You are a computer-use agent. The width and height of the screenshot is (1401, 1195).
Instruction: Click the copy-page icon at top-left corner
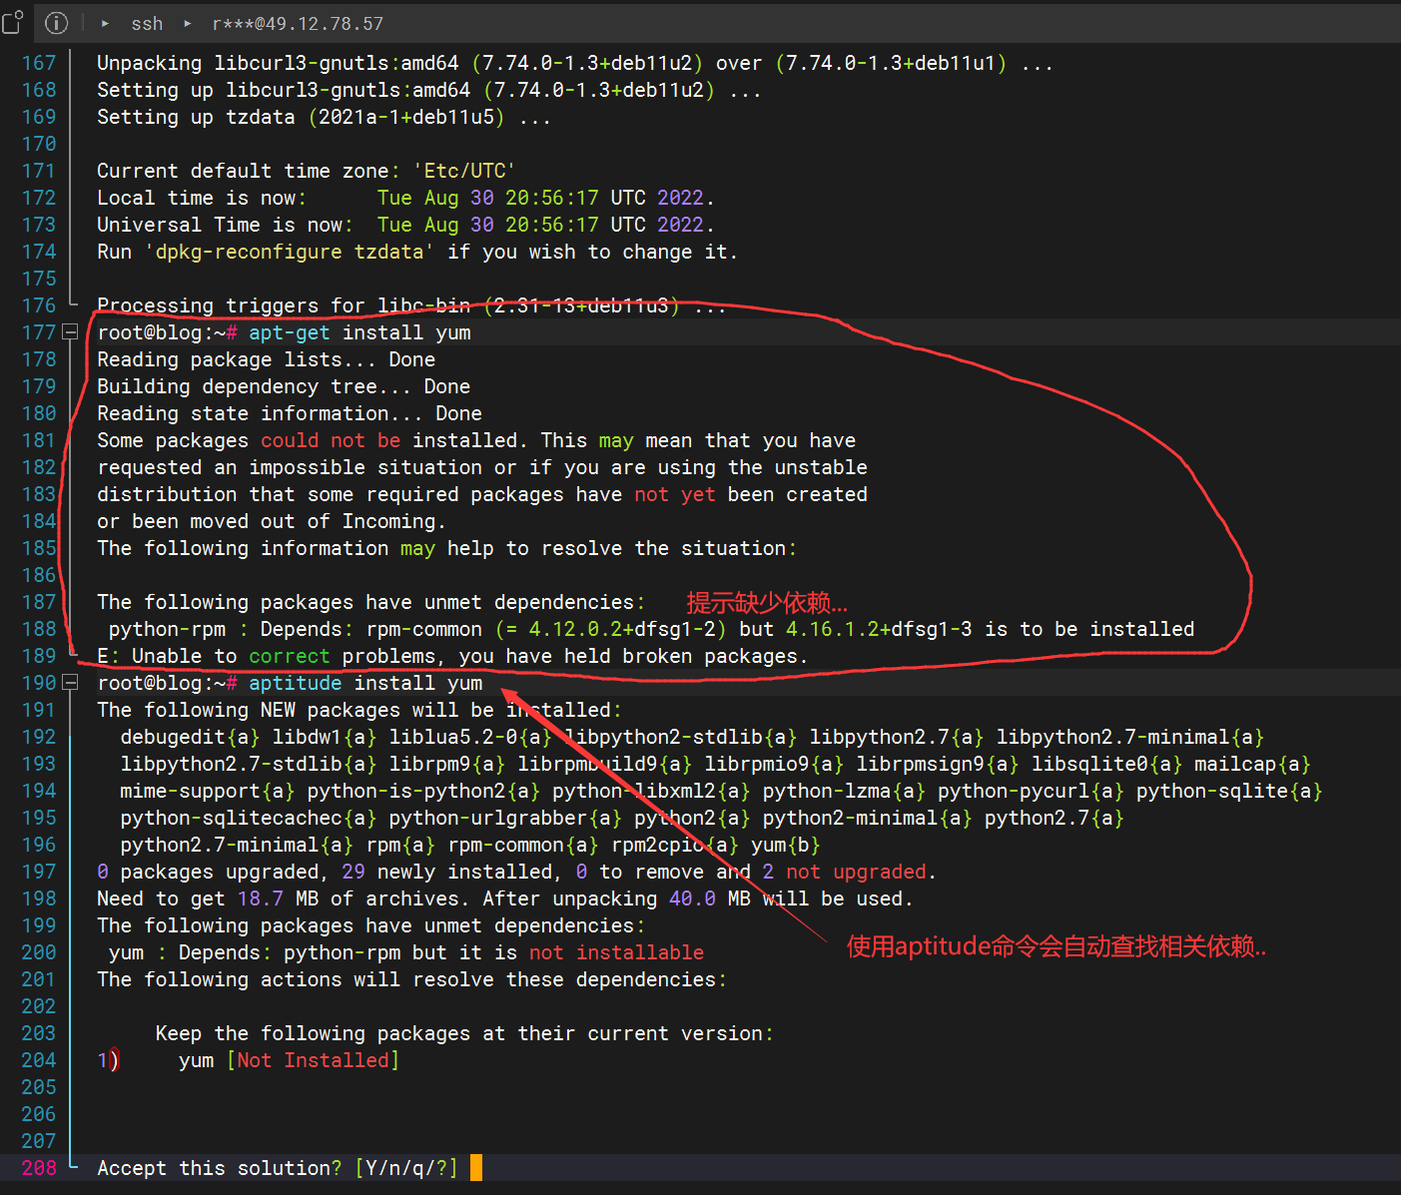(x=12, y=21)
